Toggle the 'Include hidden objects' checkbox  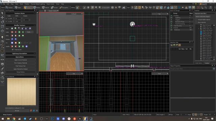pos(196,19)
